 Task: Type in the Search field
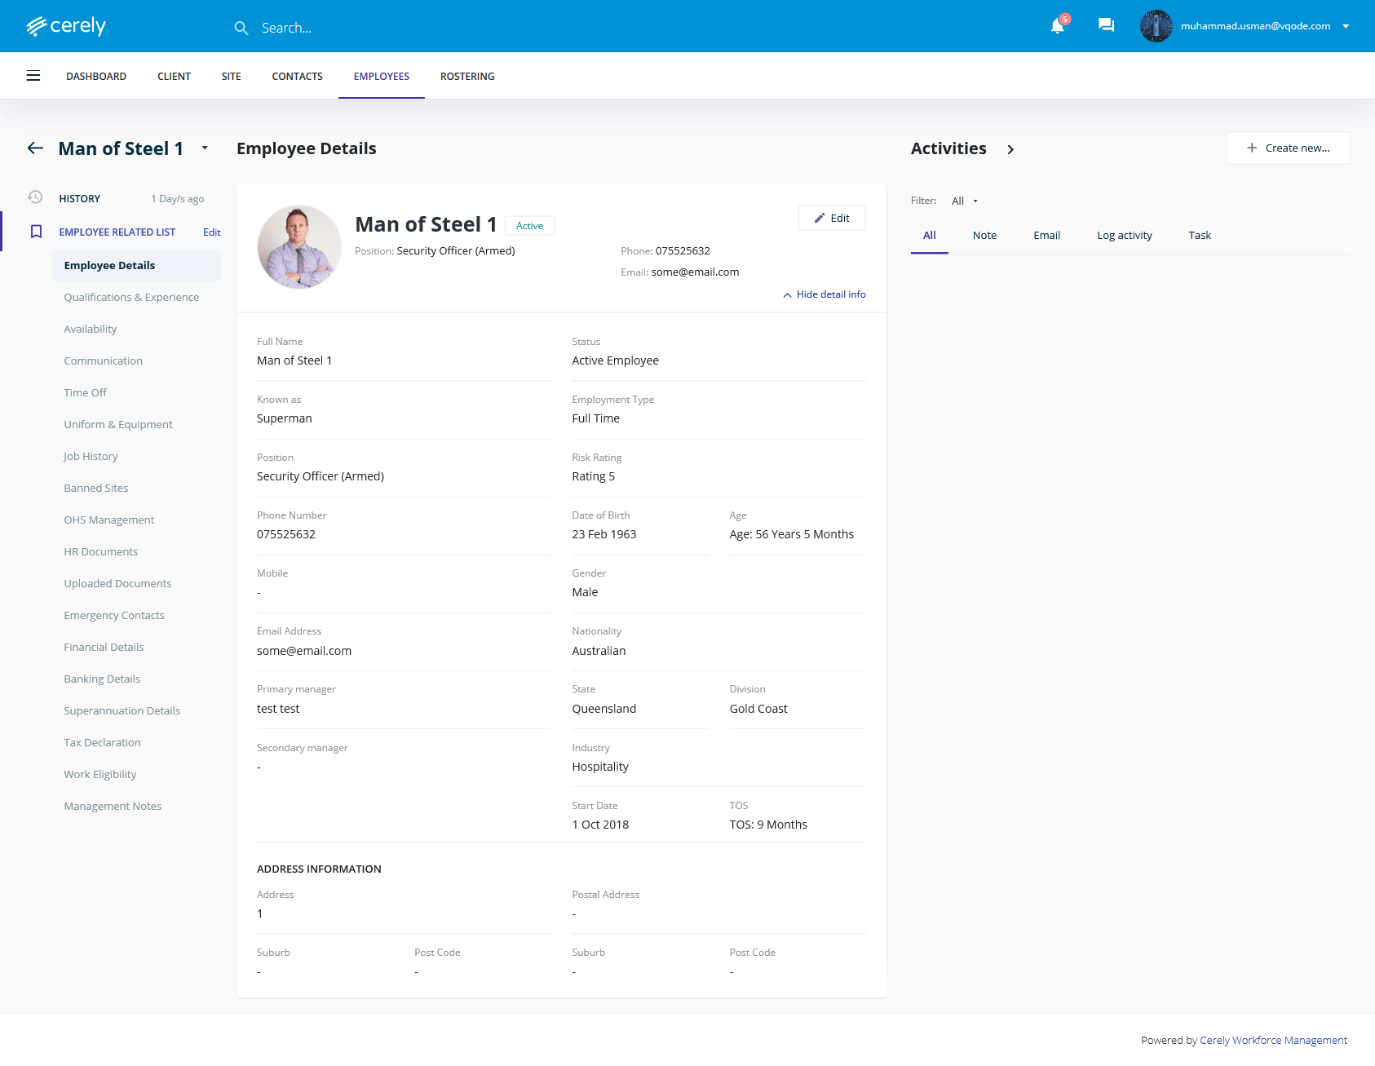(286, 28)
